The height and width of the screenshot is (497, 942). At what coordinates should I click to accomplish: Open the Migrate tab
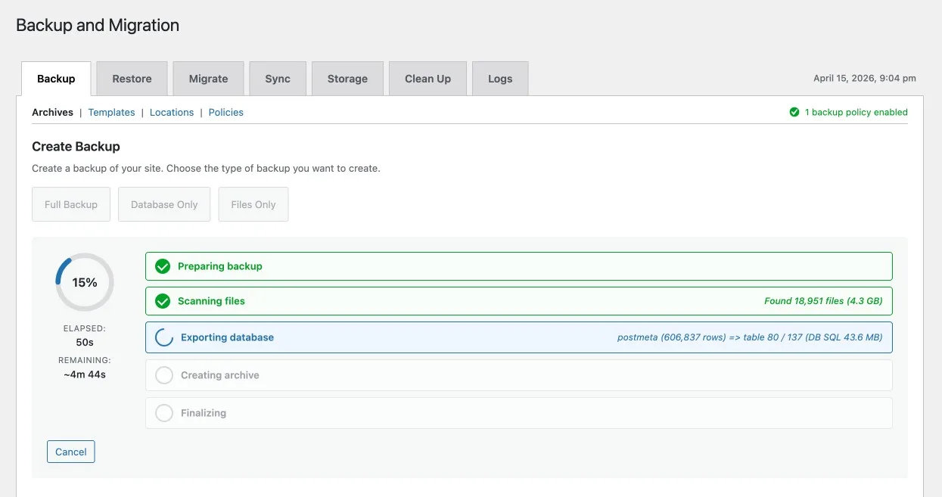point(208,79)
